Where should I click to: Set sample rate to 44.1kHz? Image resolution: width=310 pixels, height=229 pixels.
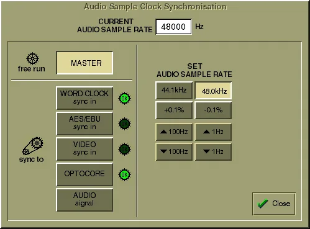(174, 91)
